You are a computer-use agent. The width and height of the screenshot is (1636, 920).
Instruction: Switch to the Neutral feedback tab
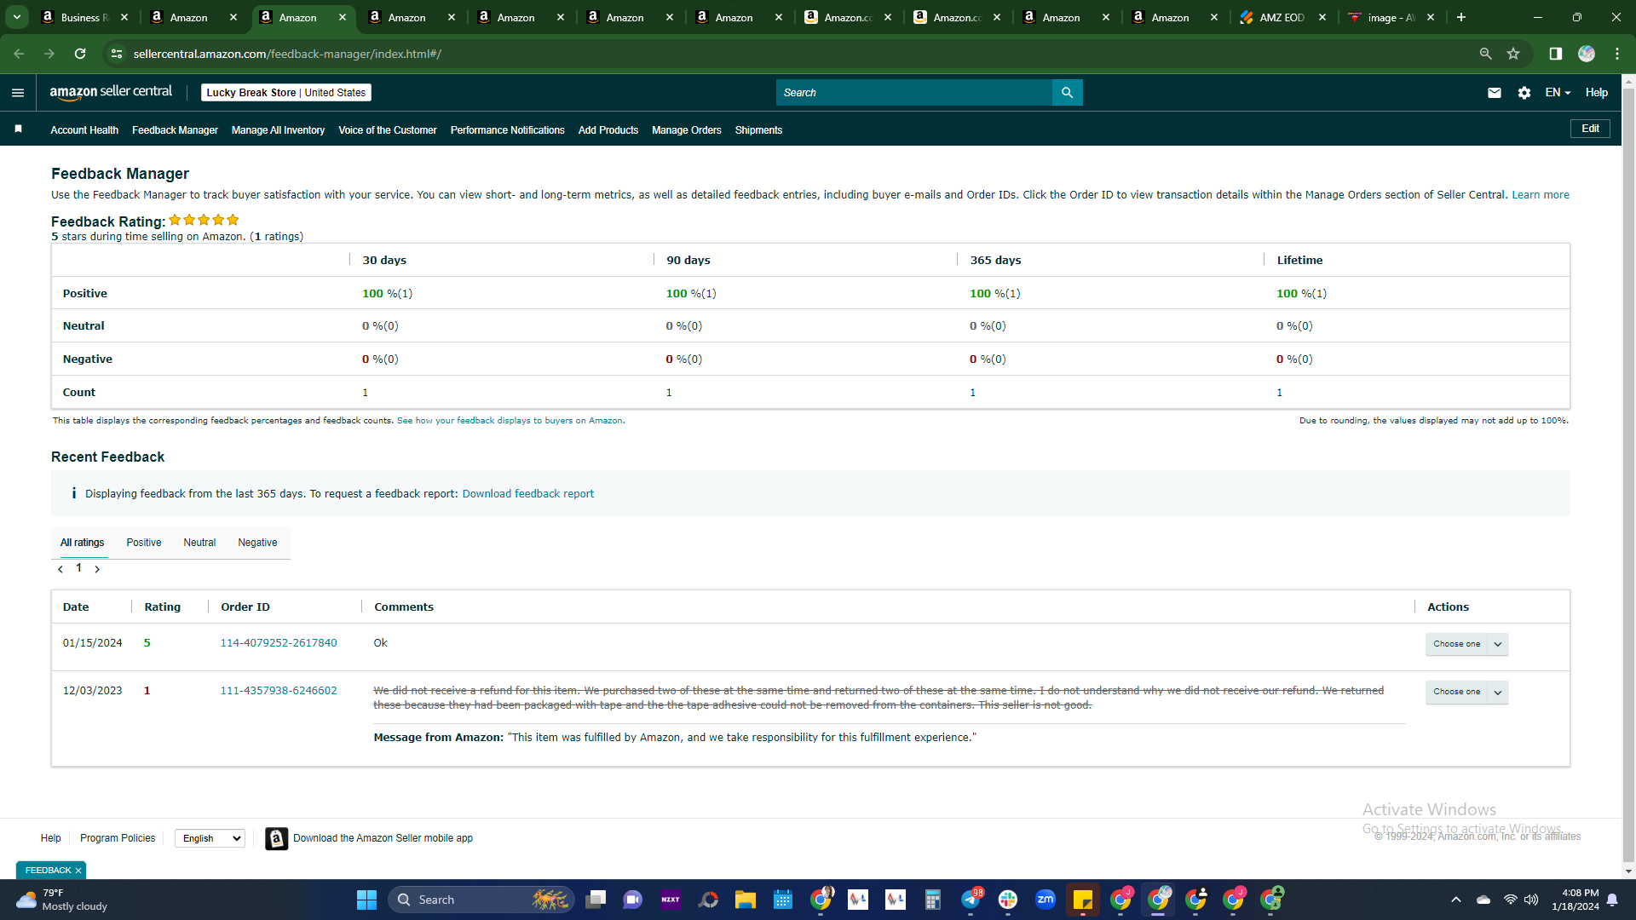(199, 543)
